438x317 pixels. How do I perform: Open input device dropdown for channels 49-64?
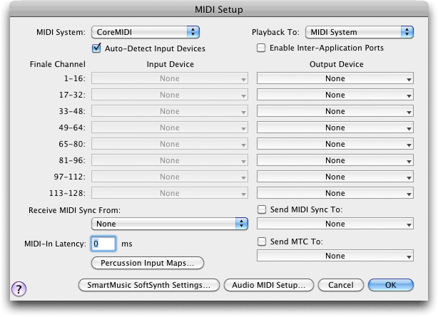click(x=170, y=128)
